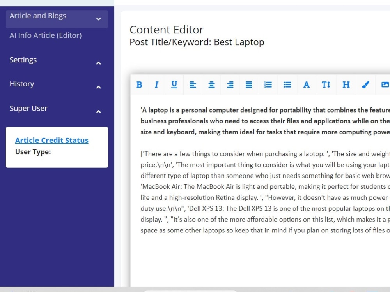Expand the Settings sidebar section chevron
The image size is (390, 292).
pyautogui.click(x=99, y=63)
